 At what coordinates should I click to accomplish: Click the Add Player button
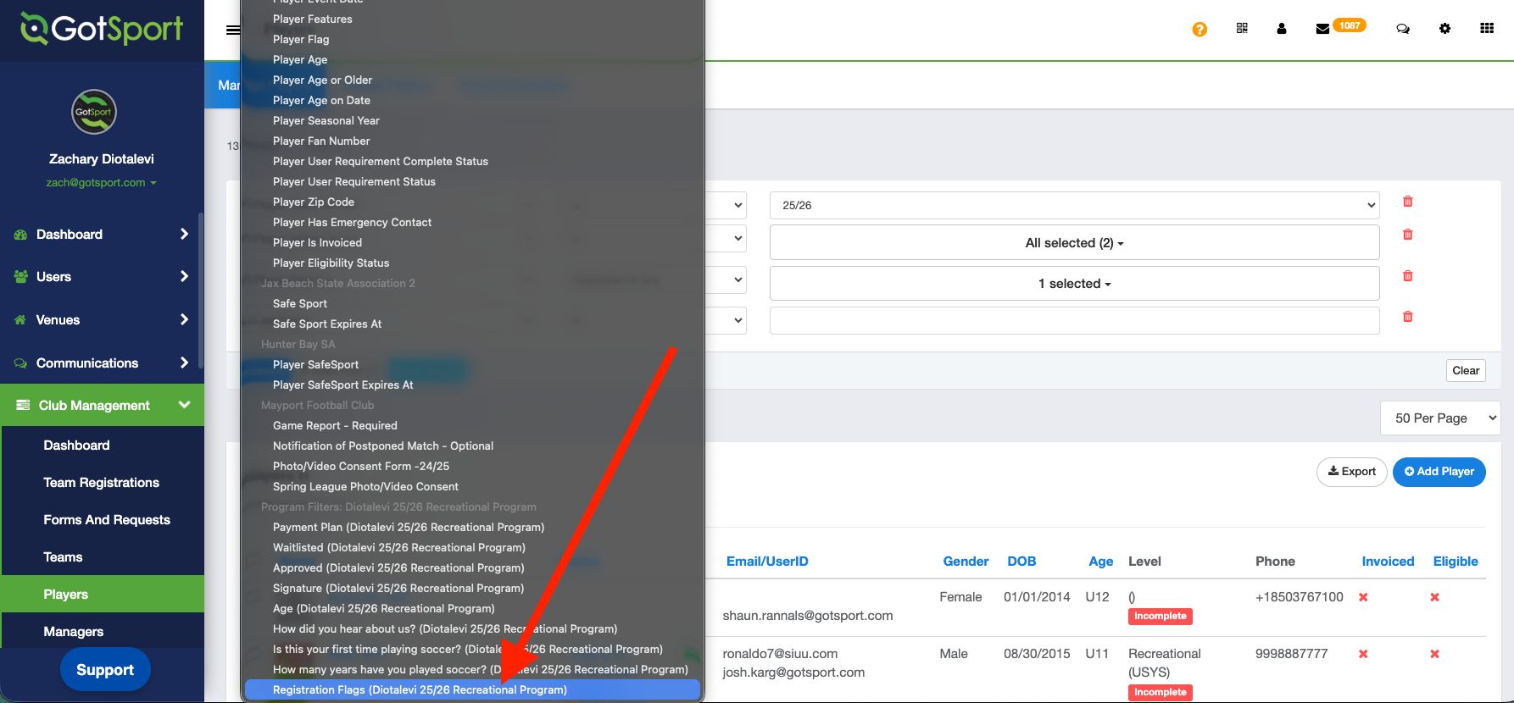pos(1439,472)
